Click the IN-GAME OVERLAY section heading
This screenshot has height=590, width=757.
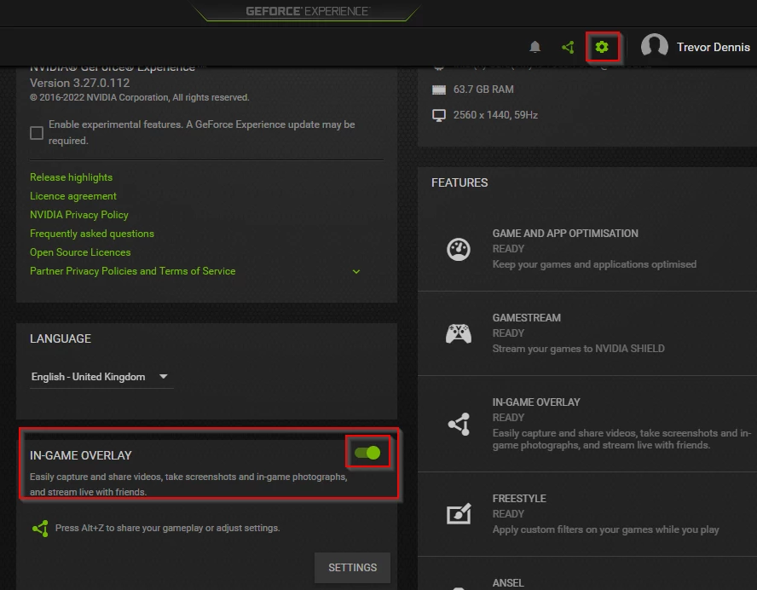pyautogui.click(x=81, y=455)
